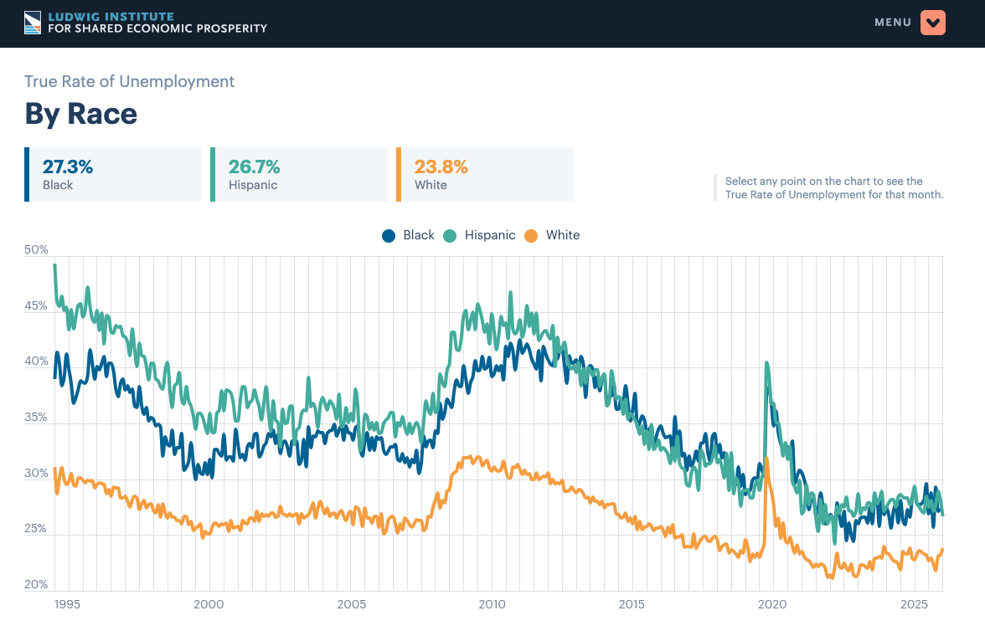Select the Hispanic line's starting point near 50%
The height and width of the screenshot is (636, 985).
click(x=54, y=265)
